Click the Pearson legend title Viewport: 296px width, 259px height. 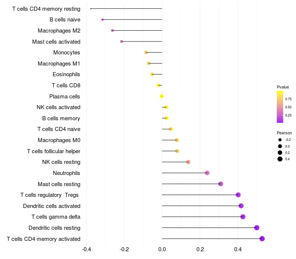(x=284, y=133)
